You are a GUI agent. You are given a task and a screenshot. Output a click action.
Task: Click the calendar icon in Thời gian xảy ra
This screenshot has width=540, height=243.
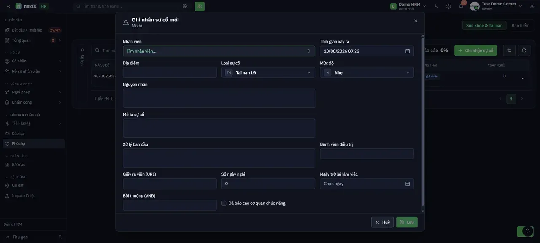point(408,51)
